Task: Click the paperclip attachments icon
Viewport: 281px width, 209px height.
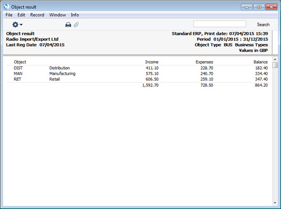Action: click(x=76, y=25)
